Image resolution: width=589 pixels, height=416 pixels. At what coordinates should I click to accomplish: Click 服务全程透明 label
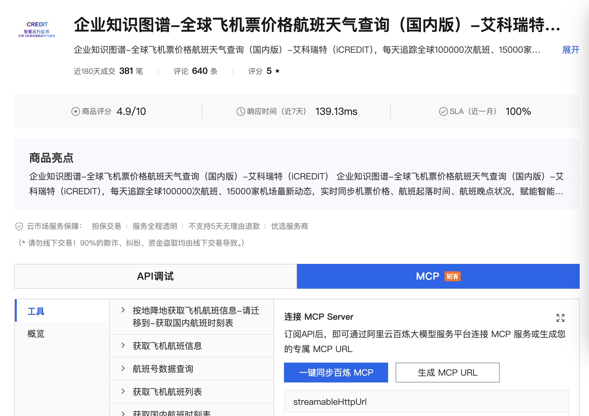155,226
